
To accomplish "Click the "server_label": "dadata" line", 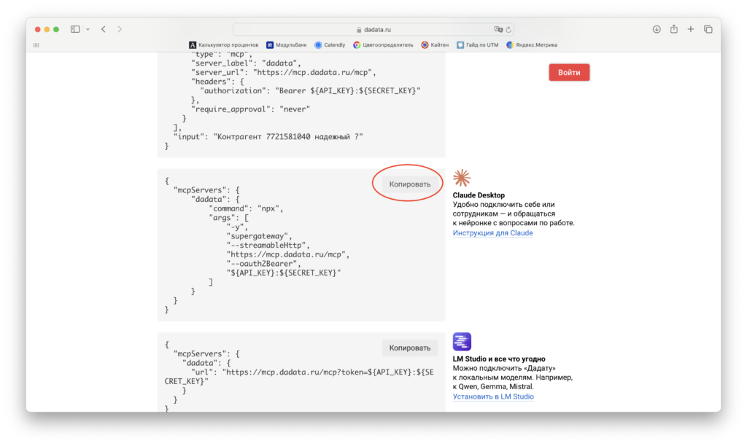I will (x=246, y=63).
